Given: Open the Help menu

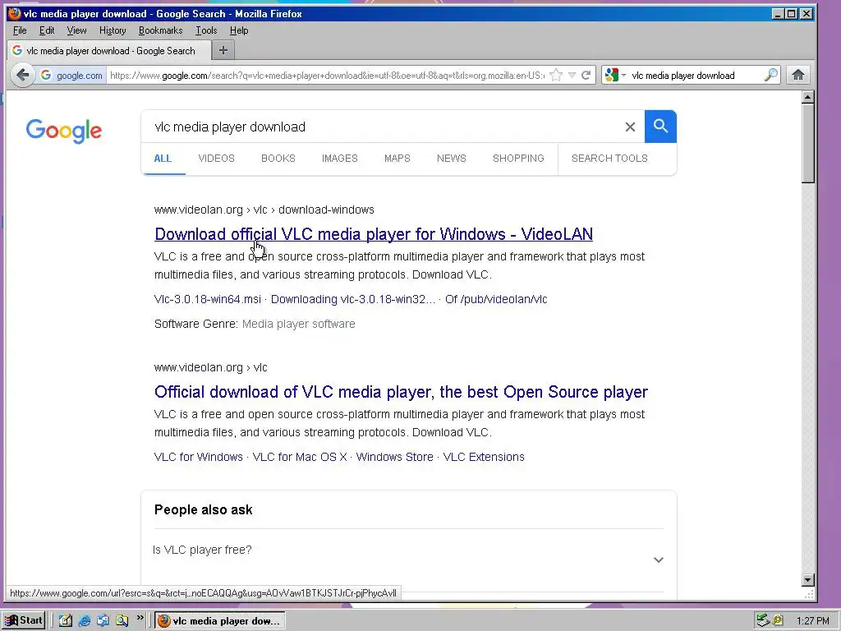Looking at the screenshot, I should tap(239, 30).
